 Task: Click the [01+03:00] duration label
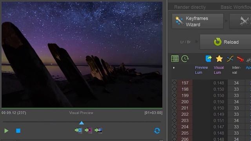point(153,113)
